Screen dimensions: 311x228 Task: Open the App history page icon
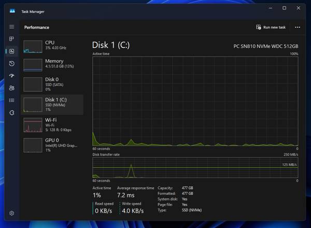(x=11, y=63)
